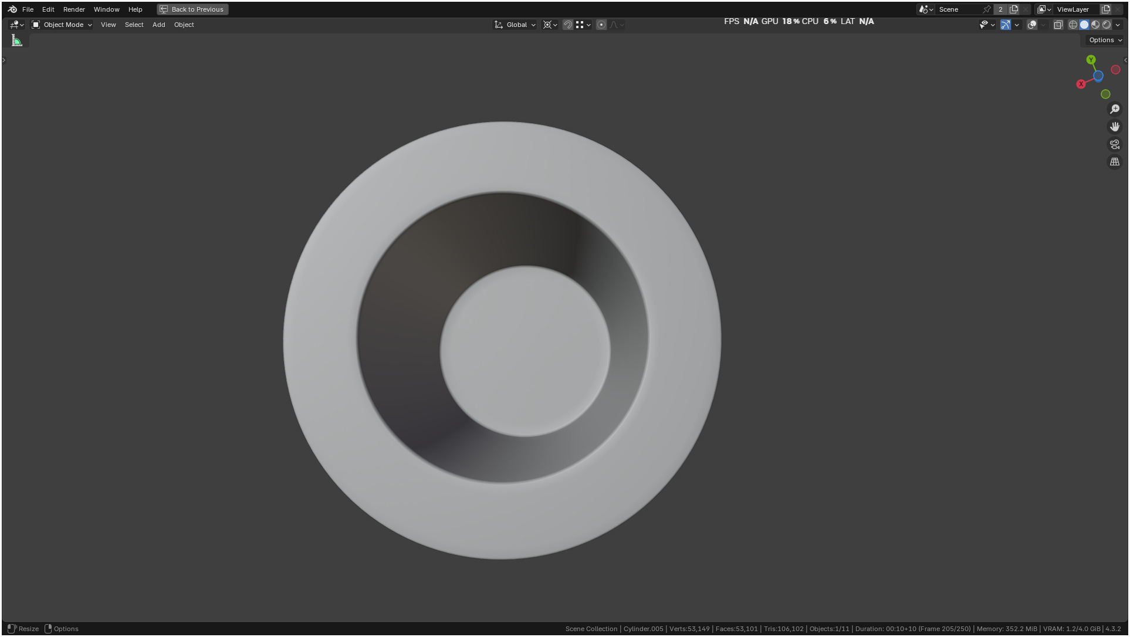Toggle show gizmos button
This screenshot has width=1130, height=637.
click(1006, 25)
